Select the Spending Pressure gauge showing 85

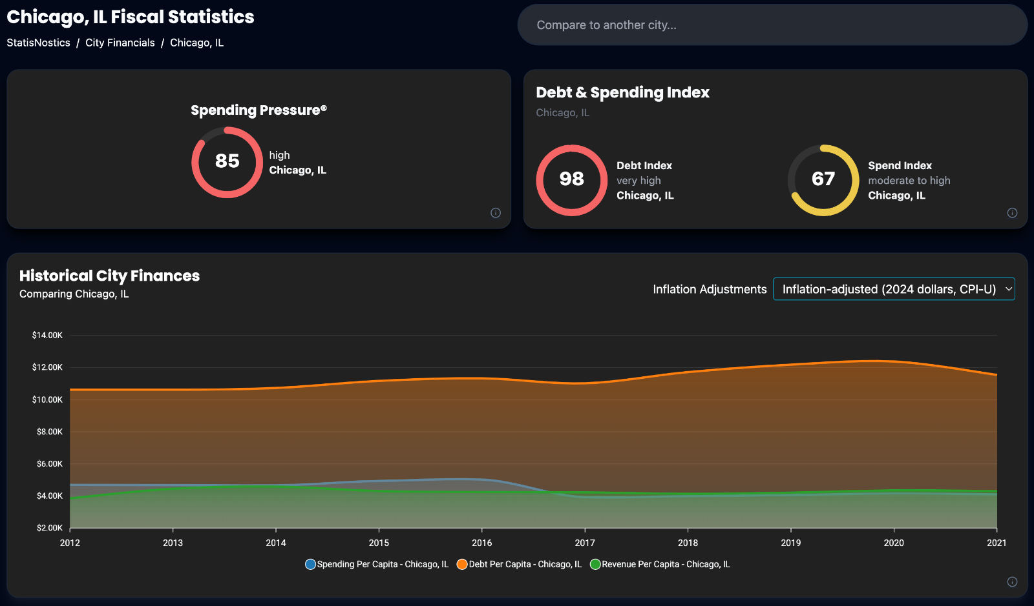click(x=226, y=162)
